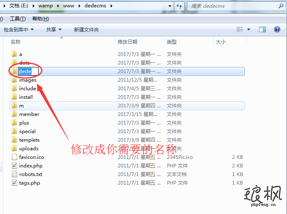Click the images folder icon
Viewport: 287px width, 214px height.
click(x=14, y=80)
